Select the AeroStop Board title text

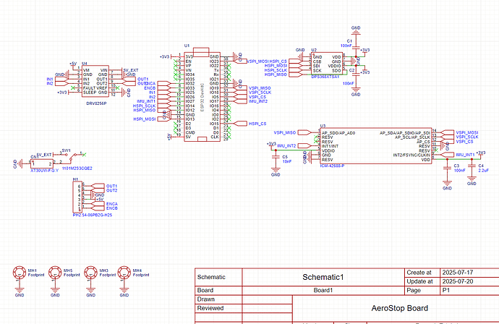tap(395, 307)
